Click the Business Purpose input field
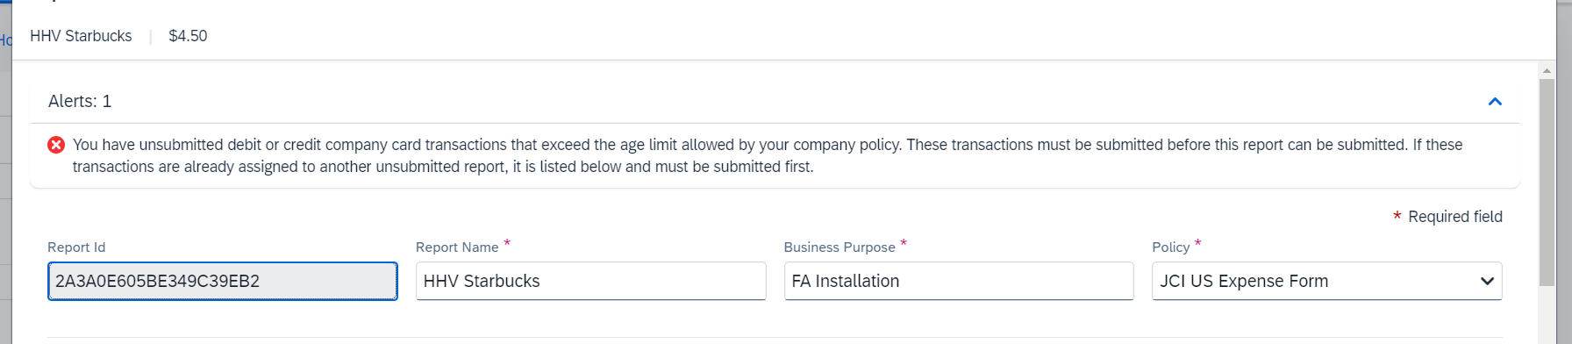 pyautogui.click(x=959, y=281)
